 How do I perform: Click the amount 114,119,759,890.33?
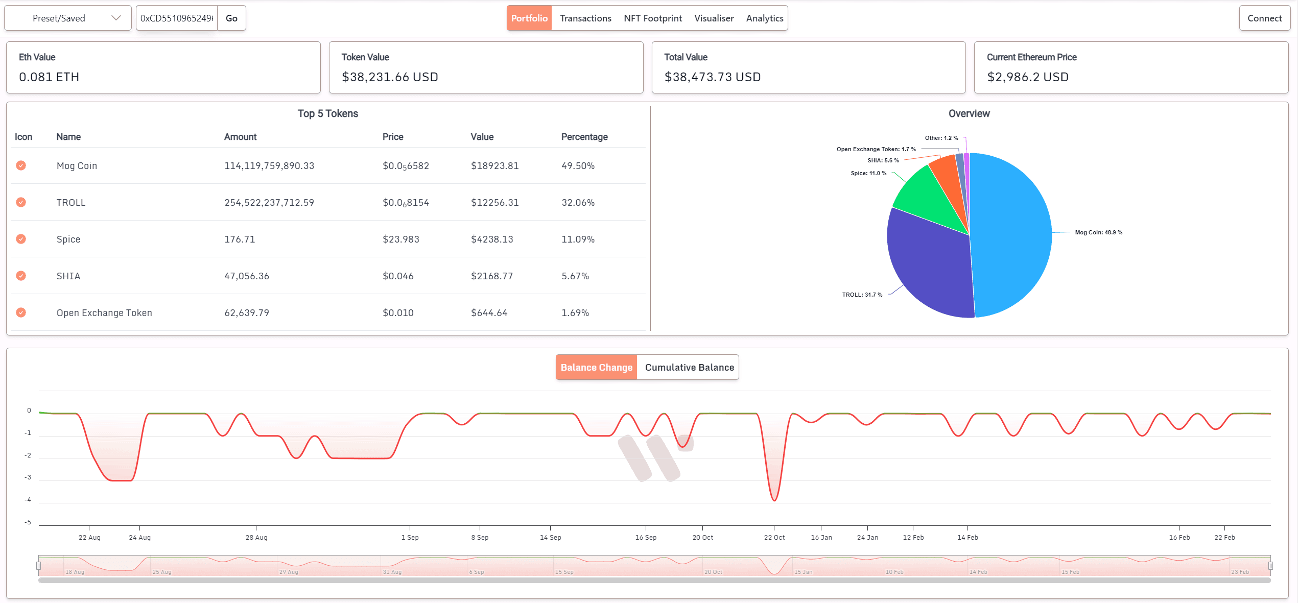coord(269,166)
